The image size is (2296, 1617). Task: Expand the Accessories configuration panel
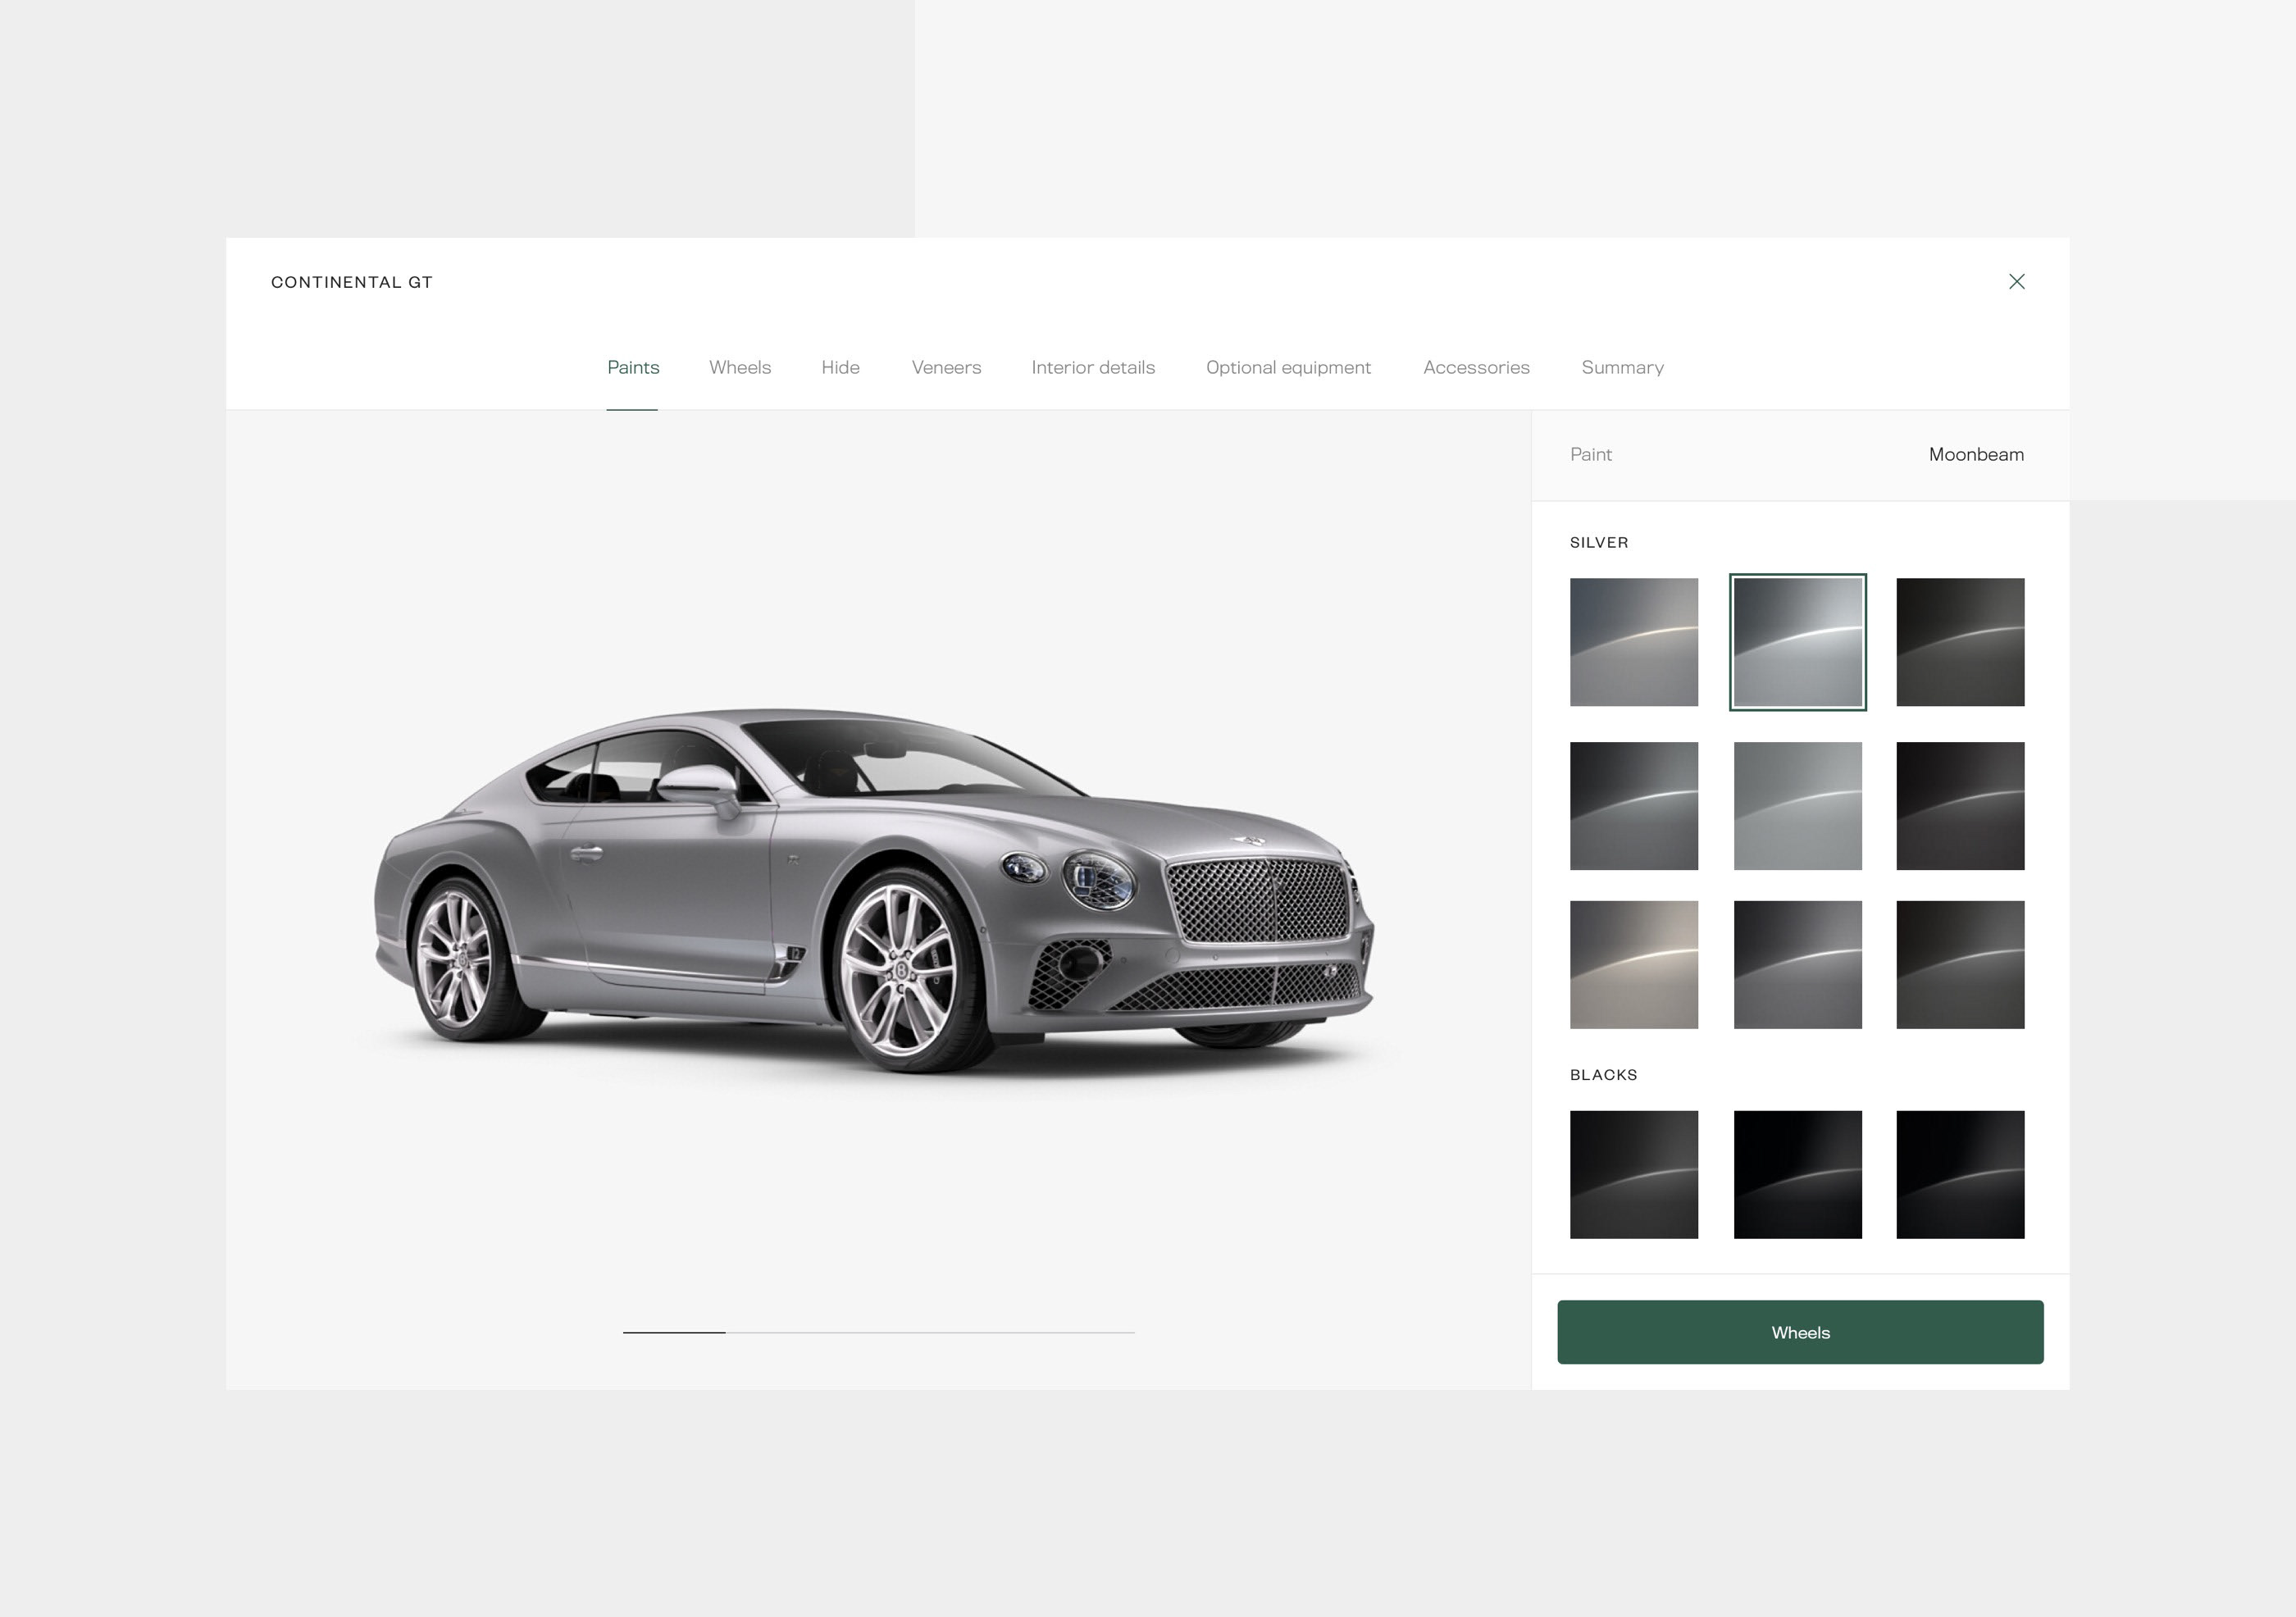click(1474, 366)
